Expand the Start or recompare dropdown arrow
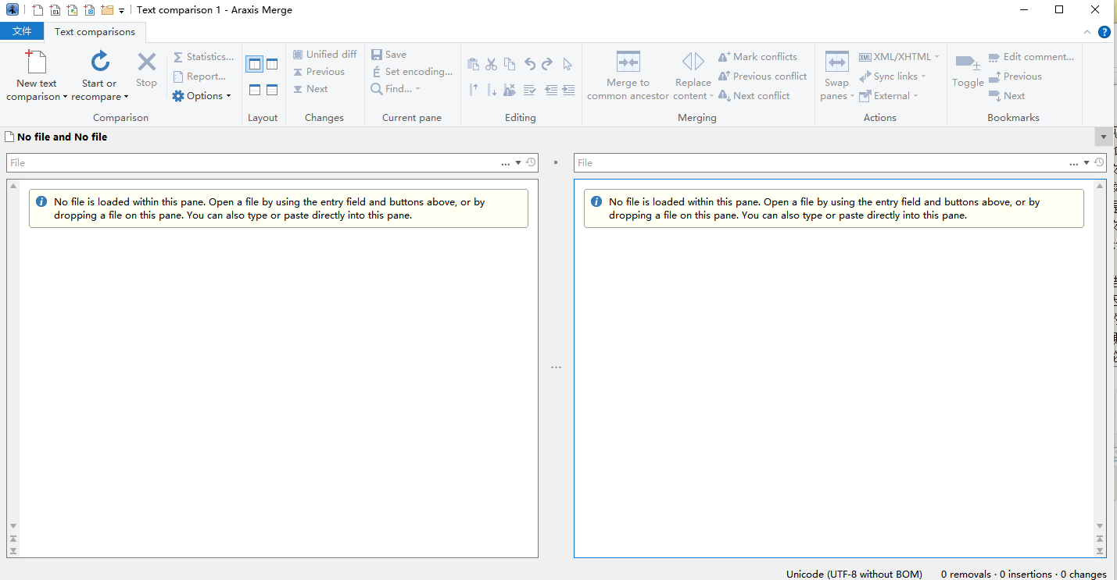The image size is (1117, 580). (126, 98)
